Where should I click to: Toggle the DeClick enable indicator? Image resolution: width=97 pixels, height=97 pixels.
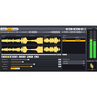coord(2,60)
